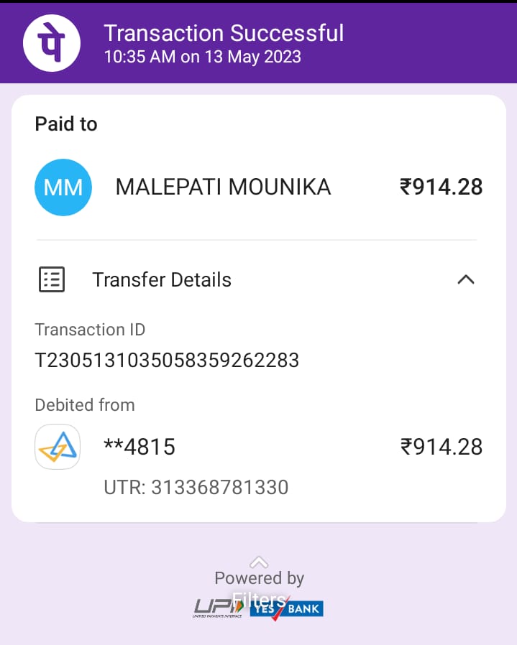Click the MM recipient avatar circle

(x=63, y=187)
